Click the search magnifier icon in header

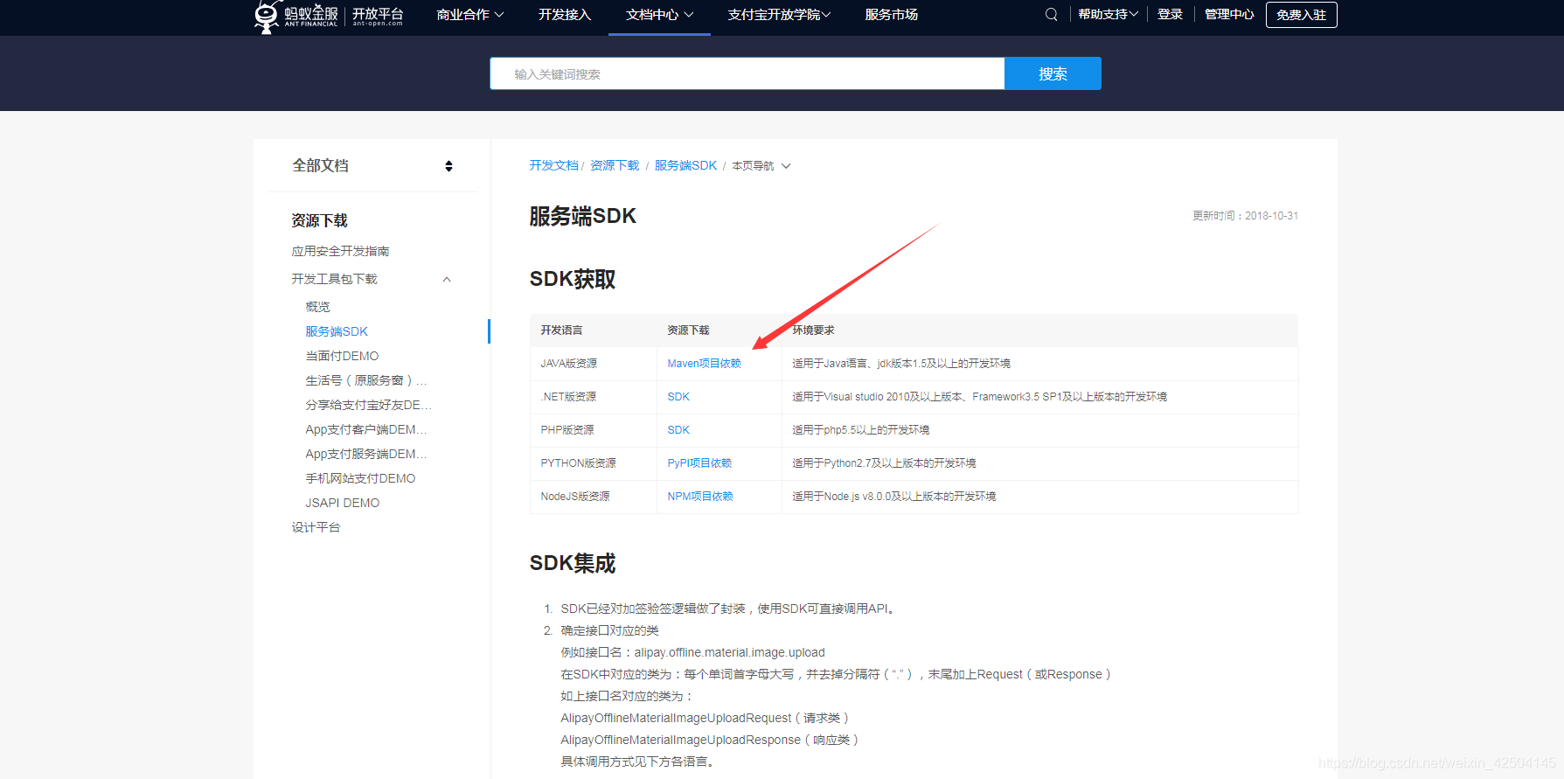point(1051,14)
